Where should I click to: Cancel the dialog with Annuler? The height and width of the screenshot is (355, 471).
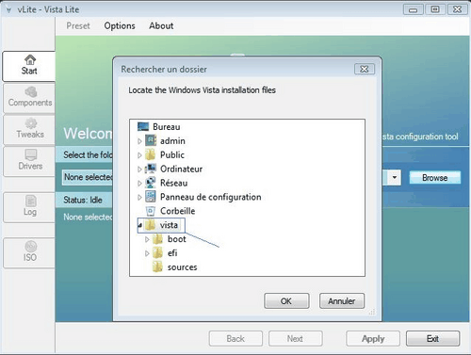pos(342,301)
